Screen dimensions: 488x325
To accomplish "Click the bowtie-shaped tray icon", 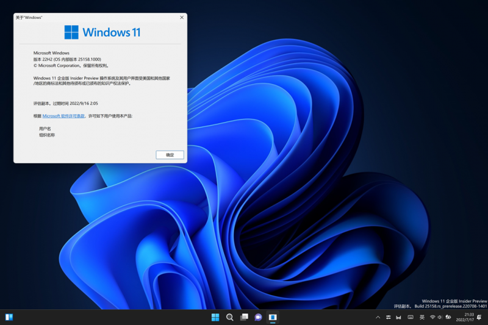I will (x=398, y=317).
